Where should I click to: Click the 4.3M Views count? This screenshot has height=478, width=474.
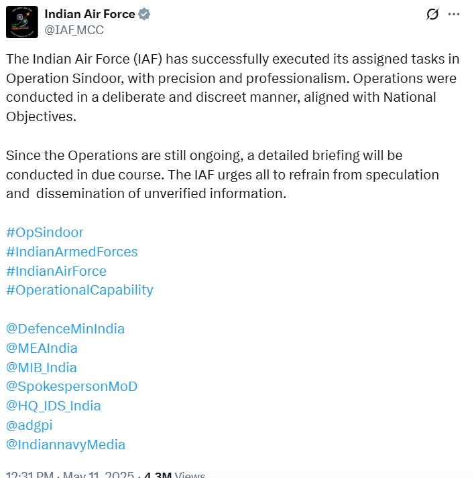pyautogui.click(x=174, y=475)
